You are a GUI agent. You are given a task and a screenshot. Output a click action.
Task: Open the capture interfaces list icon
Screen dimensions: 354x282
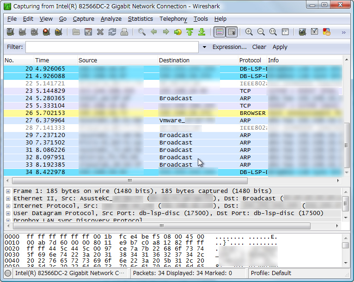tap(10, 32)
